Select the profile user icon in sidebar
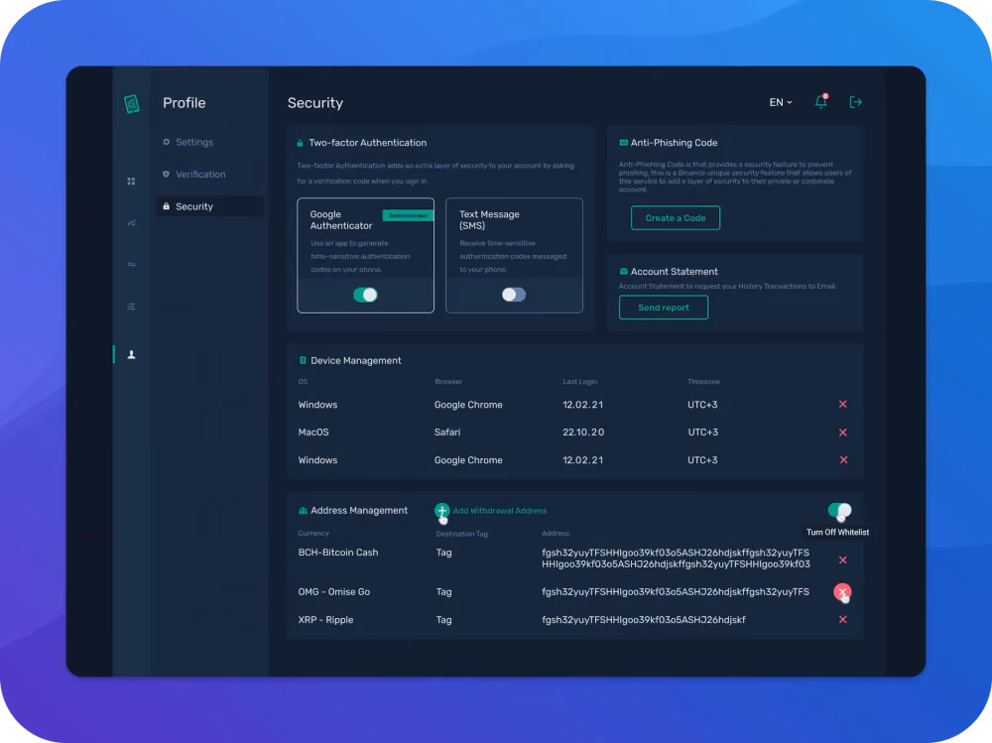992x743 pixels. click(x=131, y=354)
